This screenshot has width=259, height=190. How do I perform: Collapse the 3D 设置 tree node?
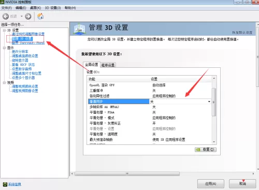(x=4, y=30)
